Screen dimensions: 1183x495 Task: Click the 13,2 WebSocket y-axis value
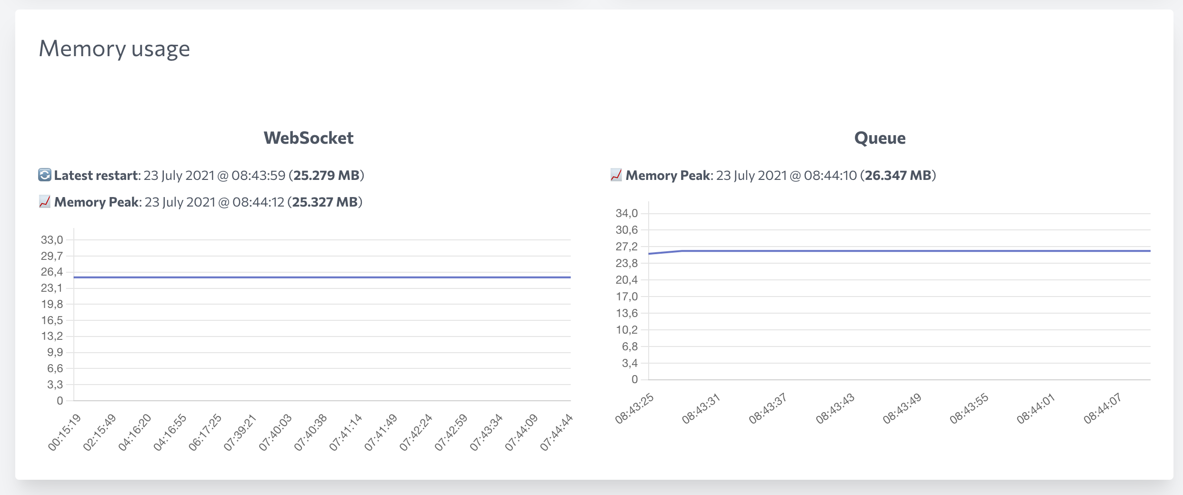(x=52, y=336)
